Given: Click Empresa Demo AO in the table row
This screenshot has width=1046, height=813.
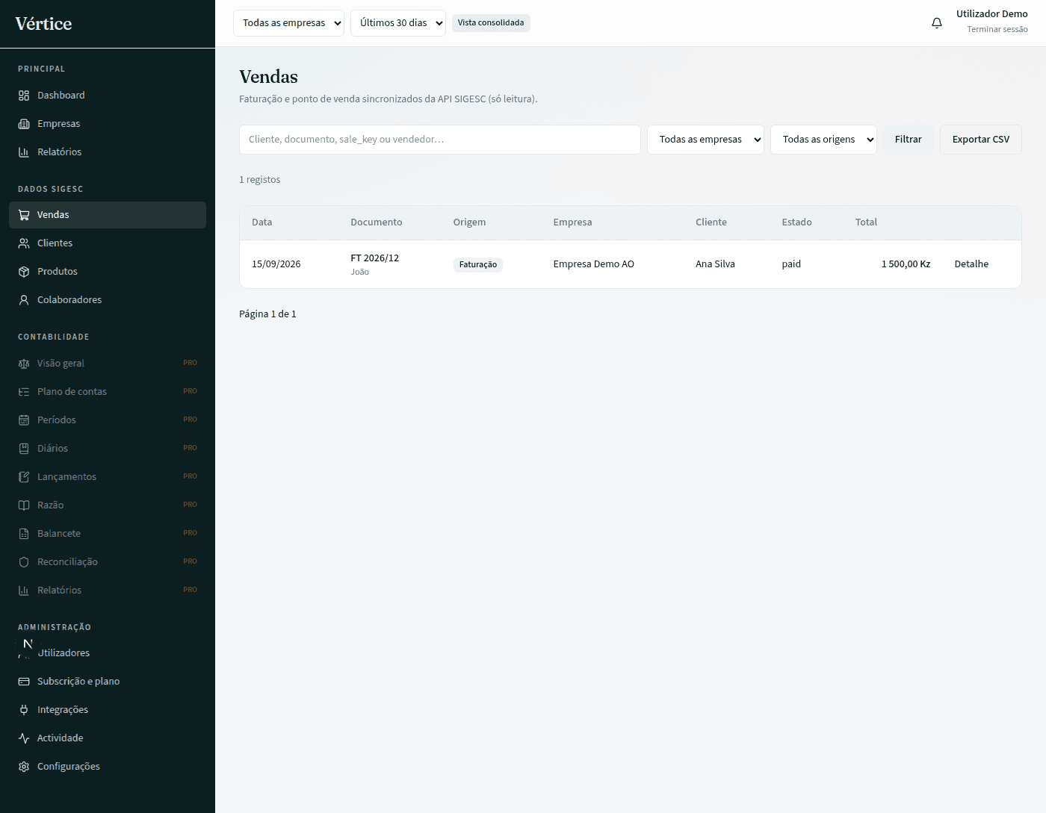Looking at the screenshot, I should [x=594, y=264].
